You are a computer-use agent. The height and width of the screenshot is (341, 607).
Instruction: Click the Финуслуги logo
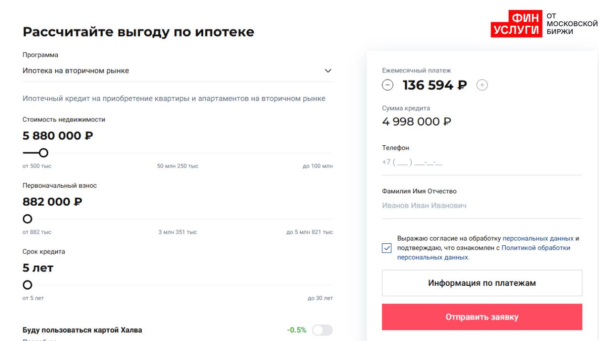pyautogui.click(x=544, y=24)
